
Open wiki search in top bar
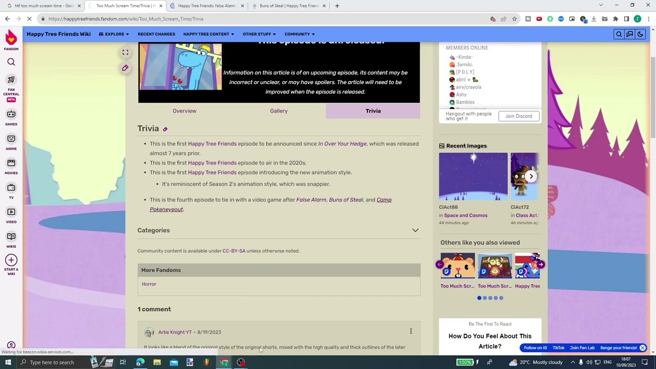pyautogui.click(x=619, y=34)
